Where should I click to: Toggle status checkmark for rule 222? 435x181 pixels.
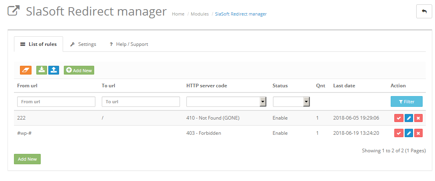tap(399, 118)
